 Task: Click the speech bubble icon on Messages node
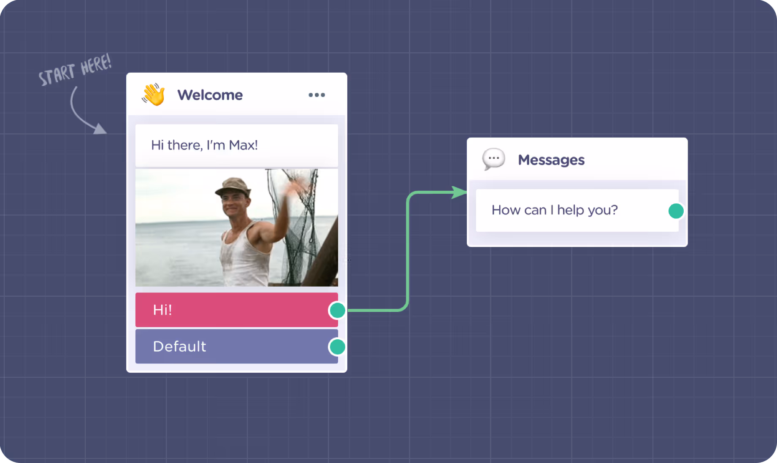click(493, 159)
